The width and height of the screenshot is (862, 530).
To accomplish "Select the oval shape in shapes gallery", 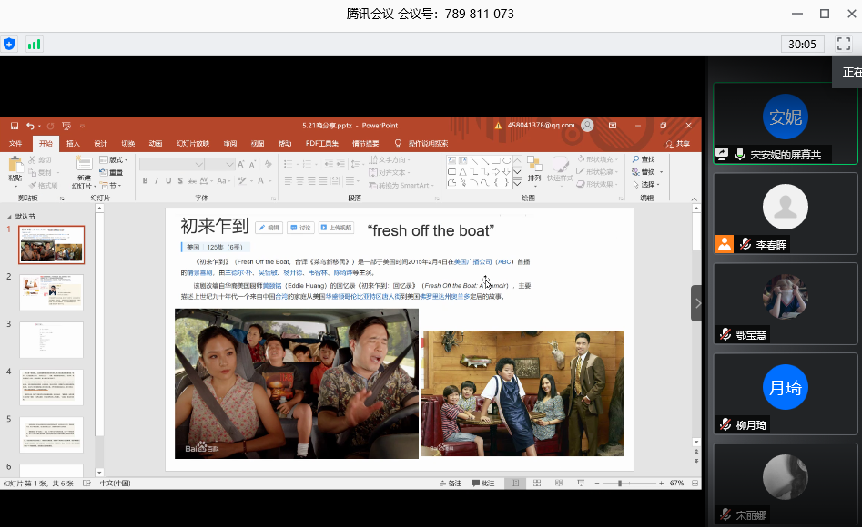I will point(507,160).
